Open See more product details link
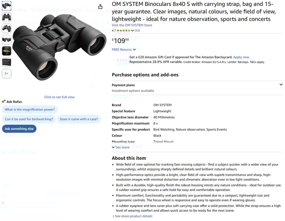 (132, 216)
